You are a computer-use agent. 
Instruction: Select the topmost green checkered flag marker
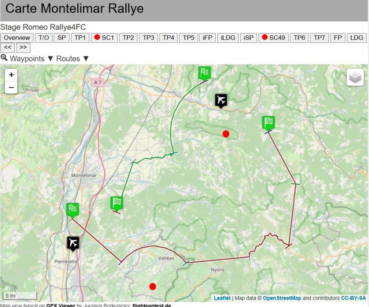[x=205, y=73]
